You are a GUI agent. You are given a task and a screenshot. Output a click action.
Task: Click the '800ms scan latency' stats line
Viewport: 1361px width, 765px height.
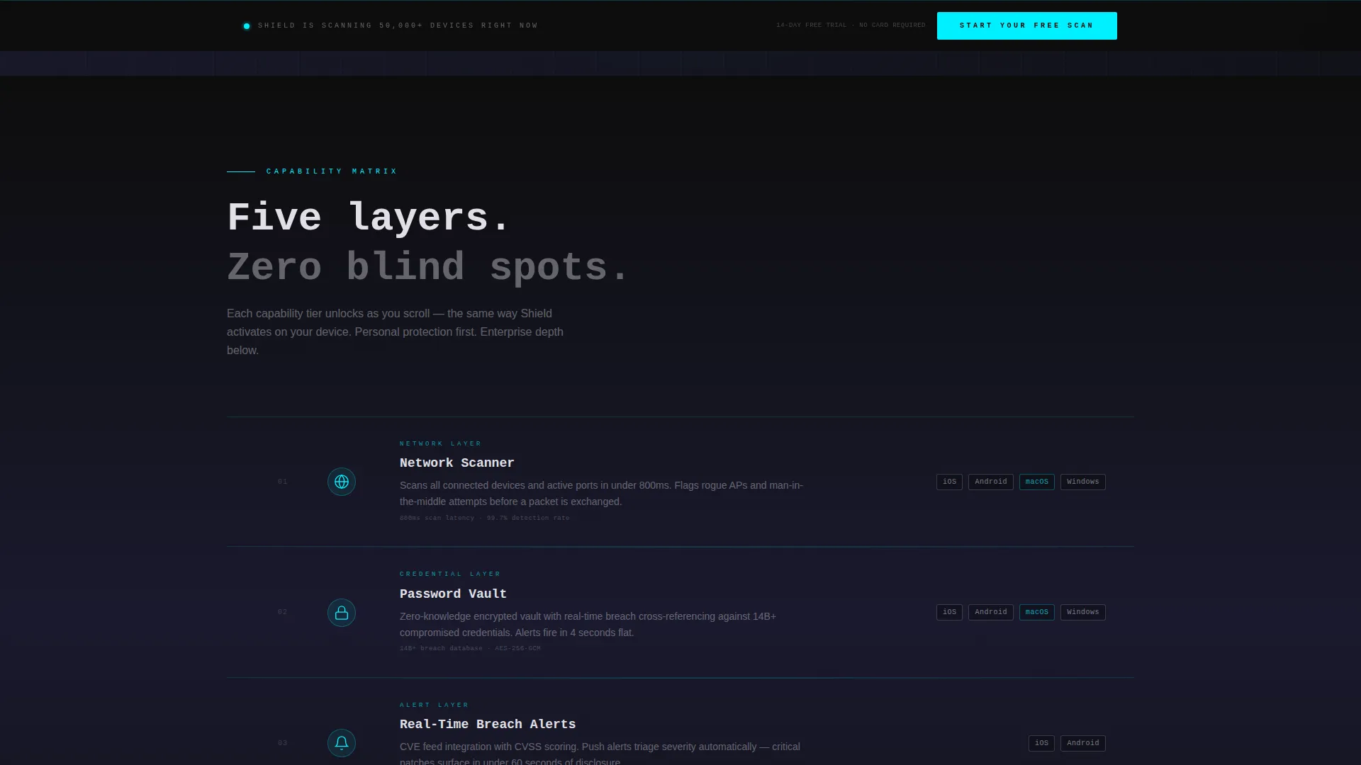(484, 518)
